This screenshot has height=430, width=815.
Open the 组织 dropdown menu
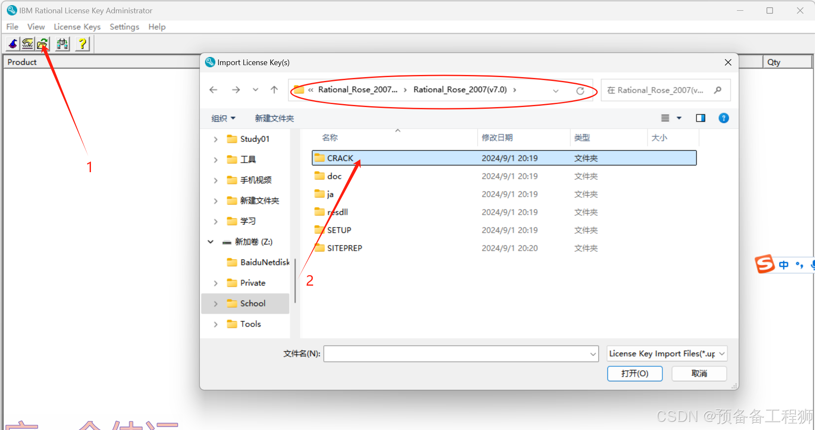pos(223,118)
